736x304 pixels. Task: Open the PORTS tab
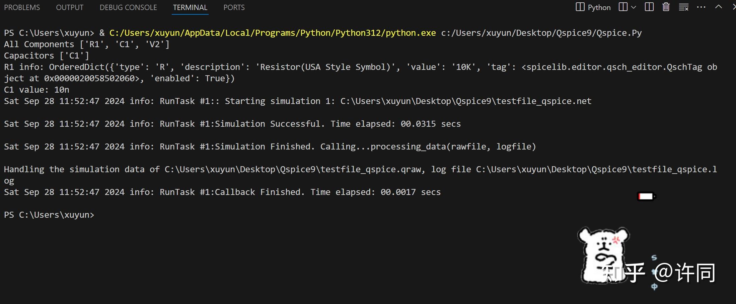(x=234, y=7)
